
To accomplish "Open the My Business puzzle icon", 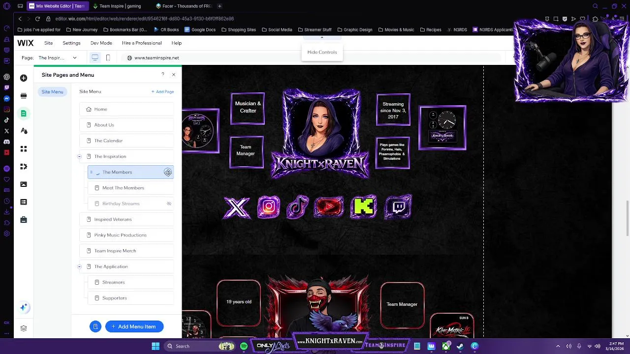I will pyautogui.click(x=24, y=167).
